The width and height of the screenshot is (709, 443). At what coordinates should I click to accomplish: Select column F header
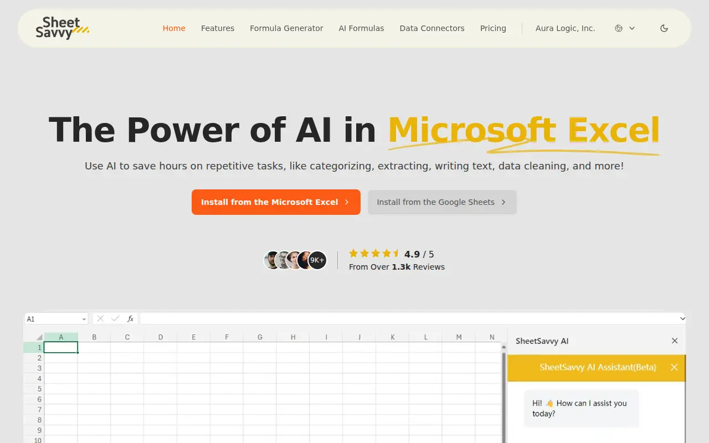[x=227, y=337]
